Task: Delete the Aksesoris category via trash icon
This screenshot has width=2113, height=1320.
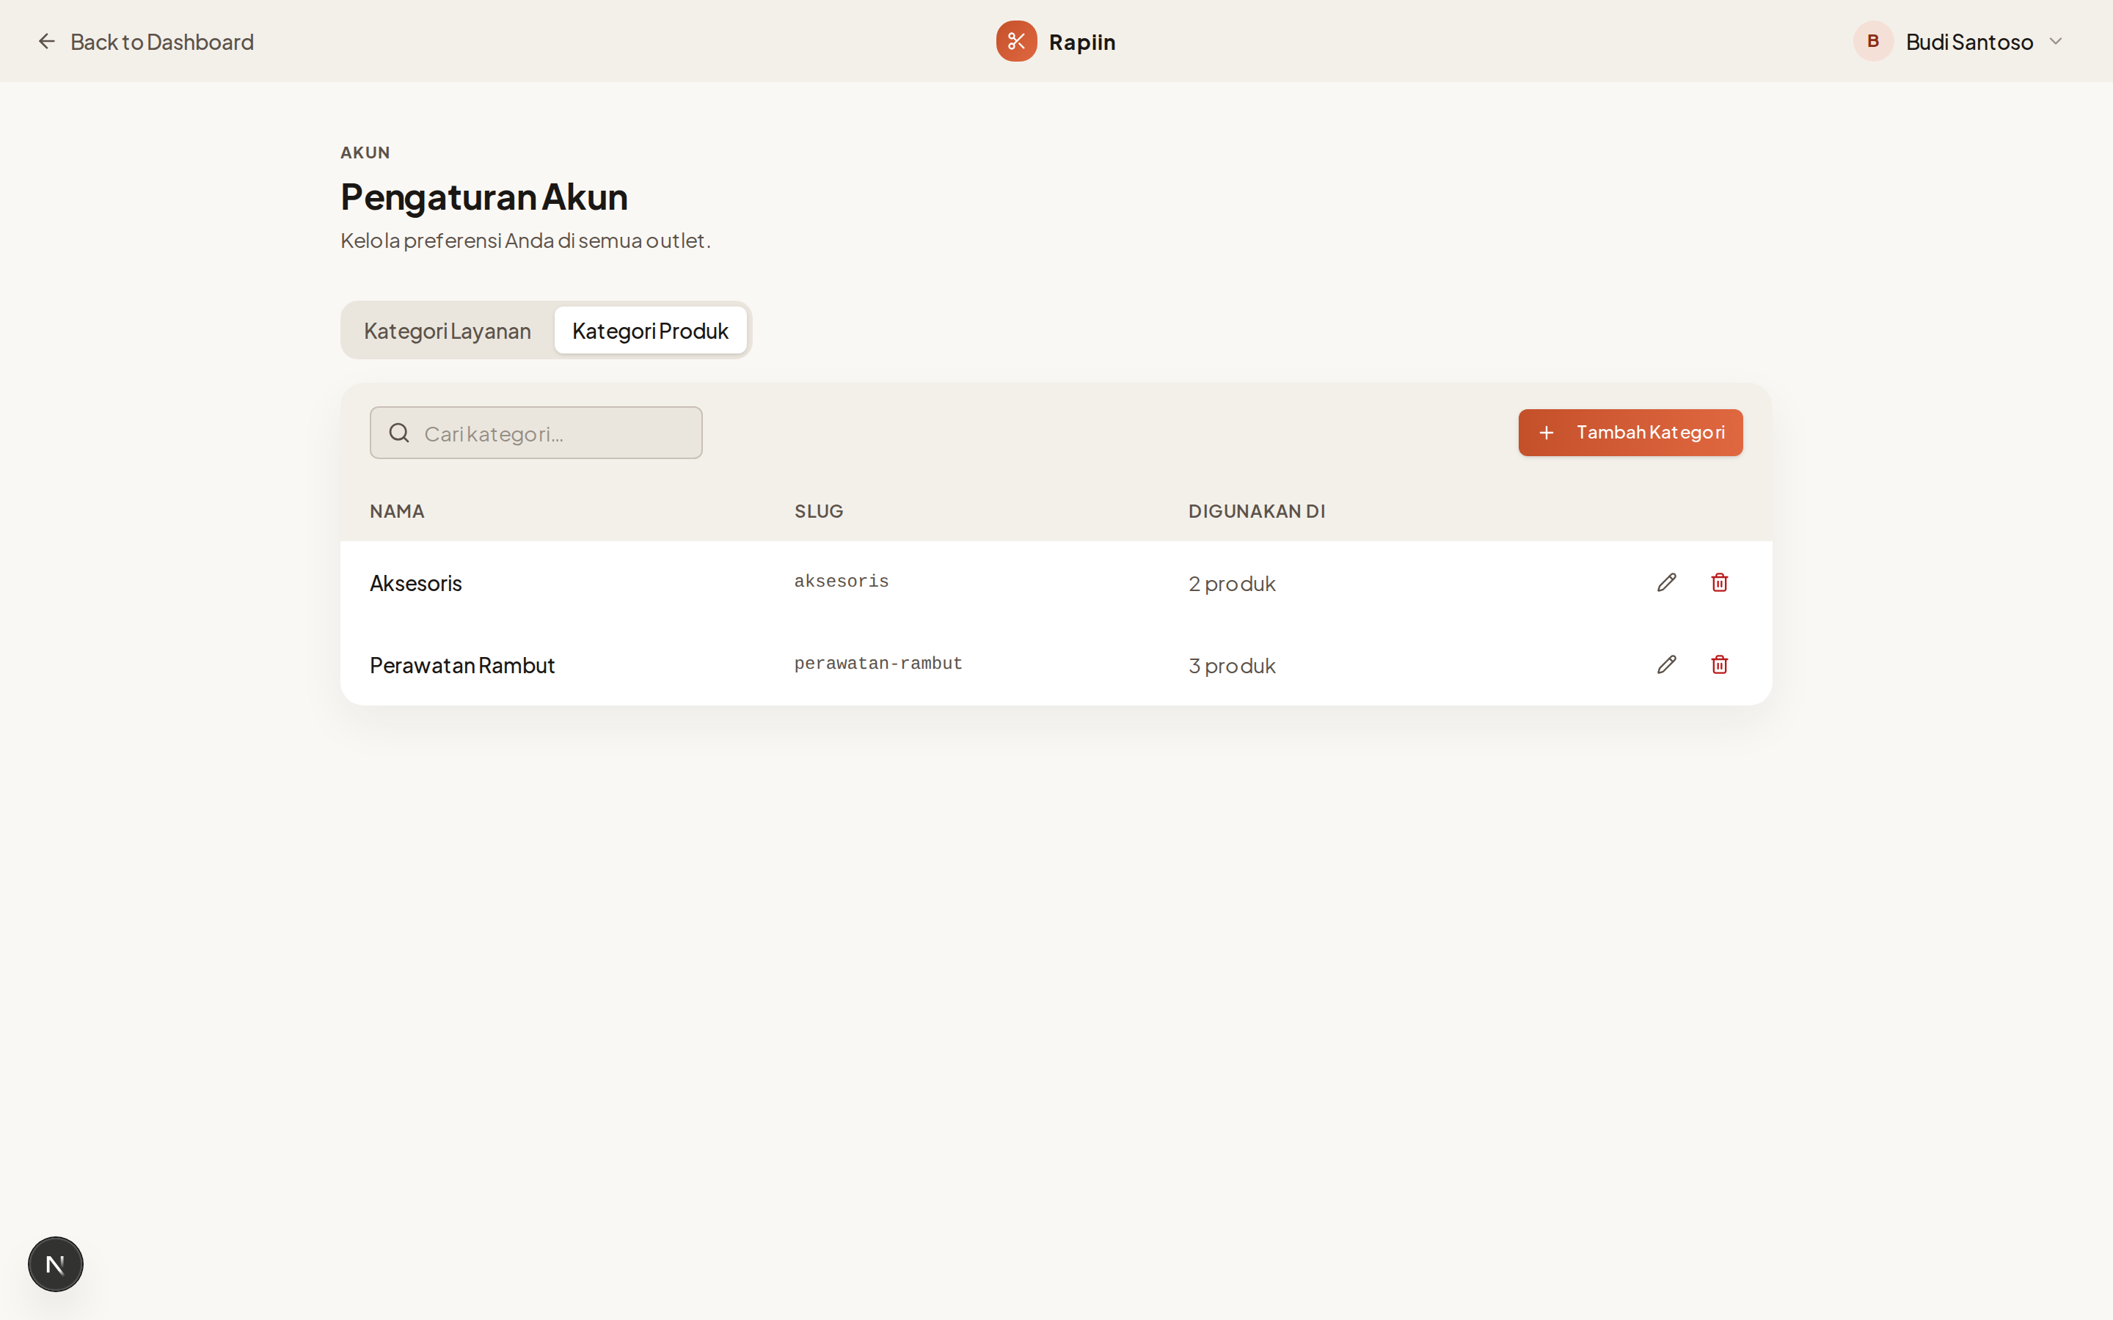Action: [x=1719, y=582]
